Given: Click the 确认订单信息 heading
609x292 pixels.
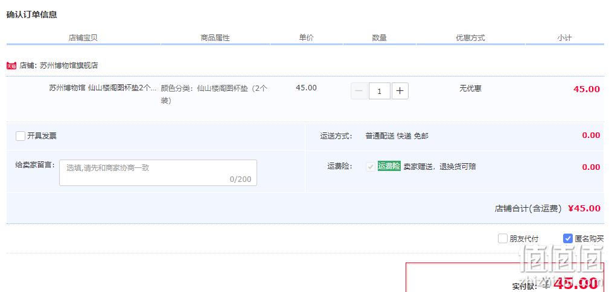Looking at the screenshot, I should pyautogui.click(x=32, y=15).
